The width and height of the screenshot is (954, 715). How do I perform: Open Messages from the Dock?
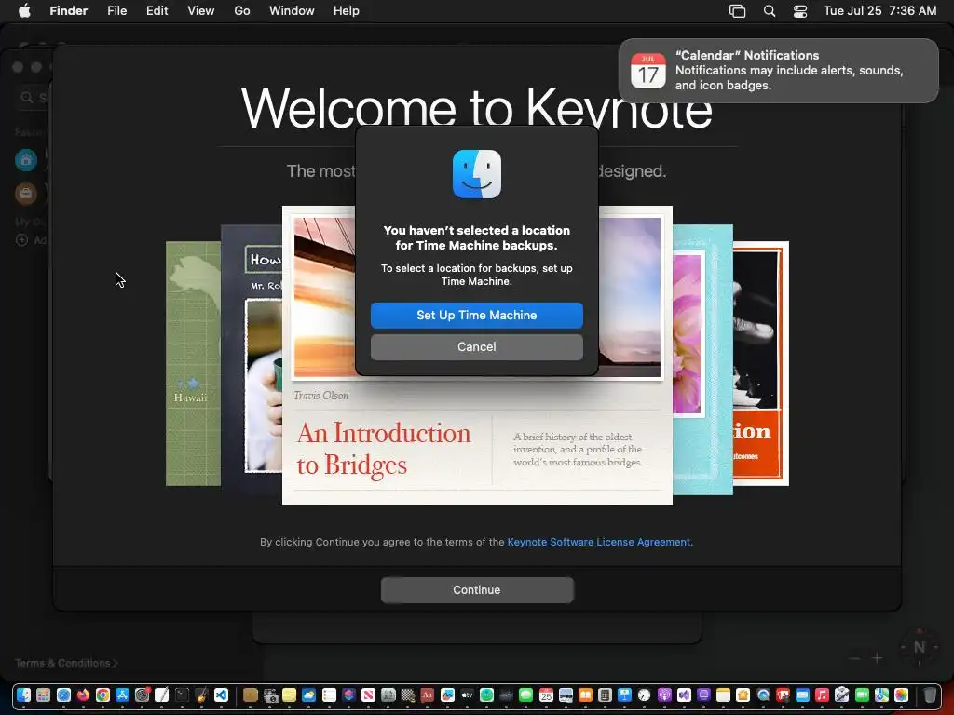(x=525, y=695)
